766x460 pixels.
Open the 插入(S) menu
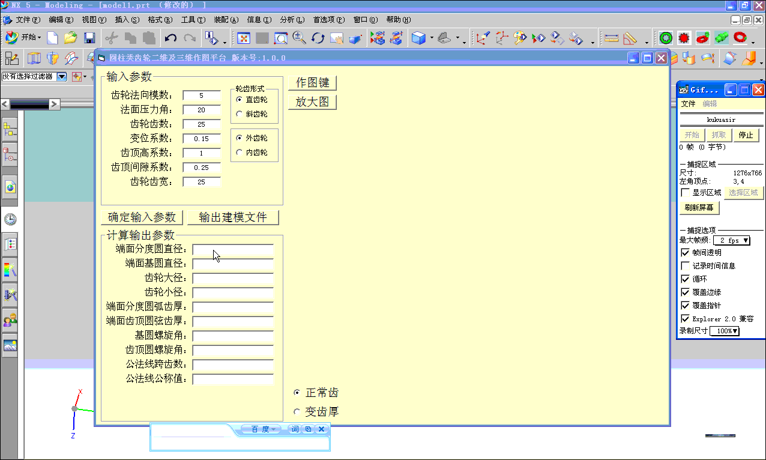point(127,20)
